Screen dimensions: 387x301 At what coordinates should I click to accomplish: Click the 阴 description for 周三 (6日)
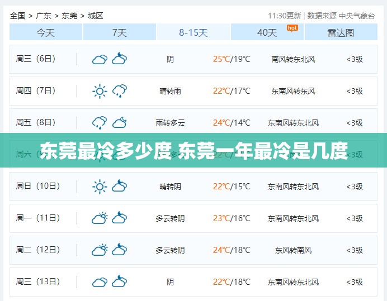pos(170,59)
